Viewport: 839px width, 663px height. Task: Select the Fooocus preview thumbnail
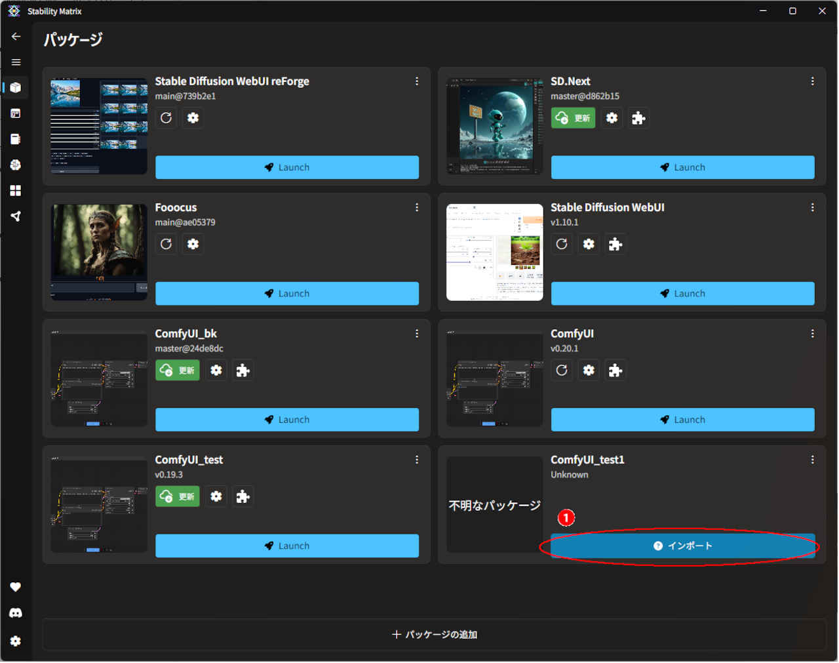99,252
